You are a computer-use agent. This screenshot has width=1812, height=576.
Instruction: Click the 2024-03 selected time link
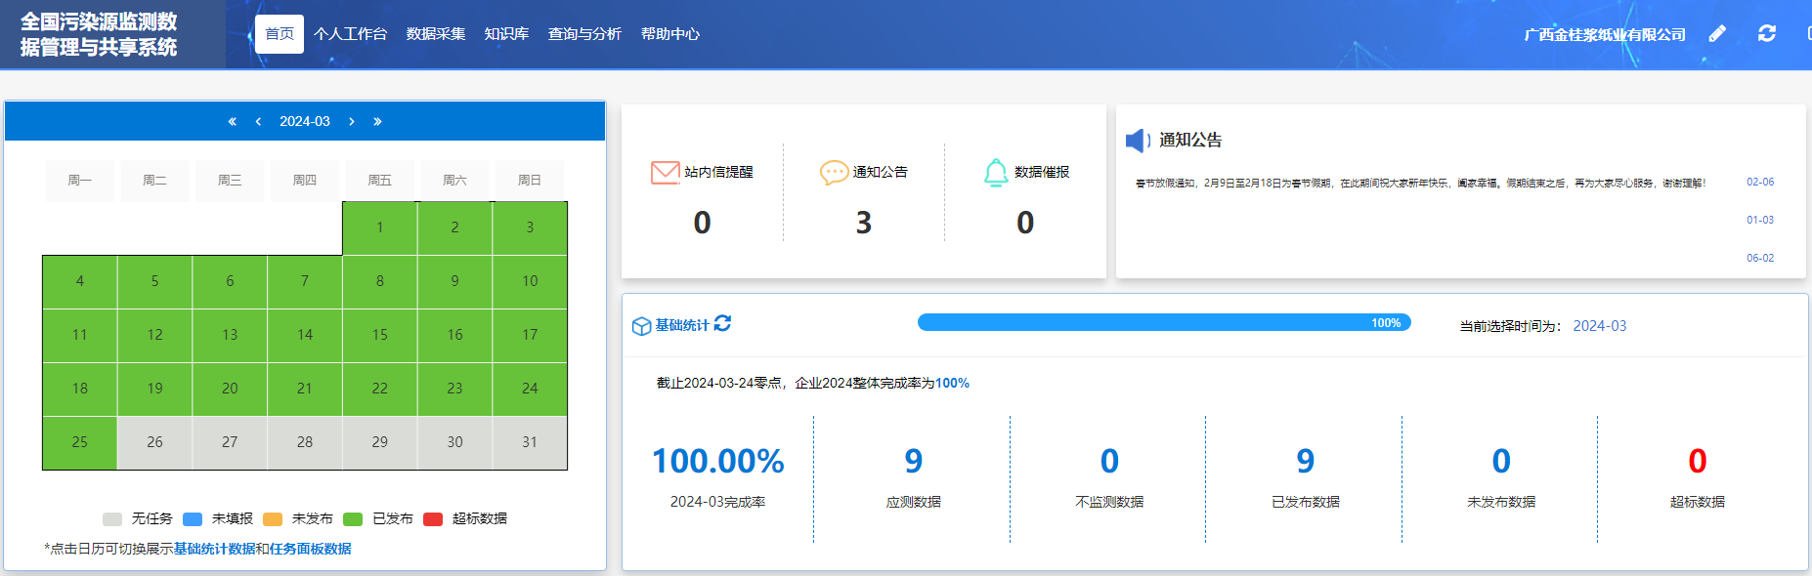tap(1599, 326)
